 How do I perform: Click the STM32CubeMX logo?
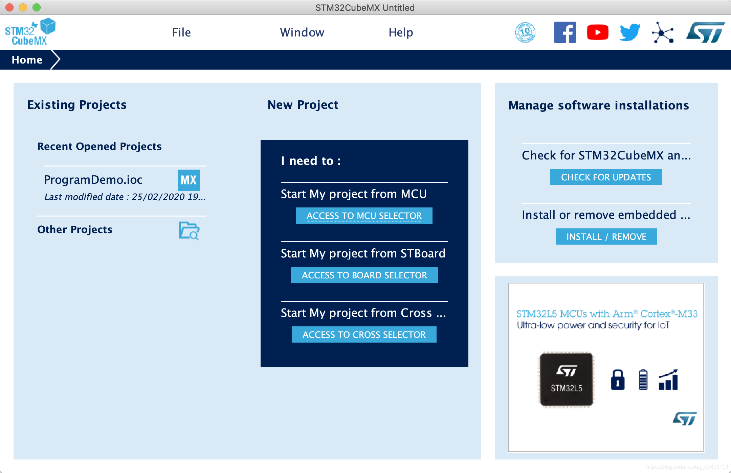pyautogui.click(x=30, y=32)
